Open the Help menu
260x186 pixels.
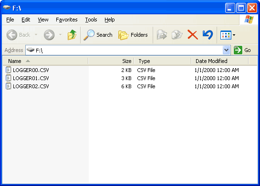[110, 20]
